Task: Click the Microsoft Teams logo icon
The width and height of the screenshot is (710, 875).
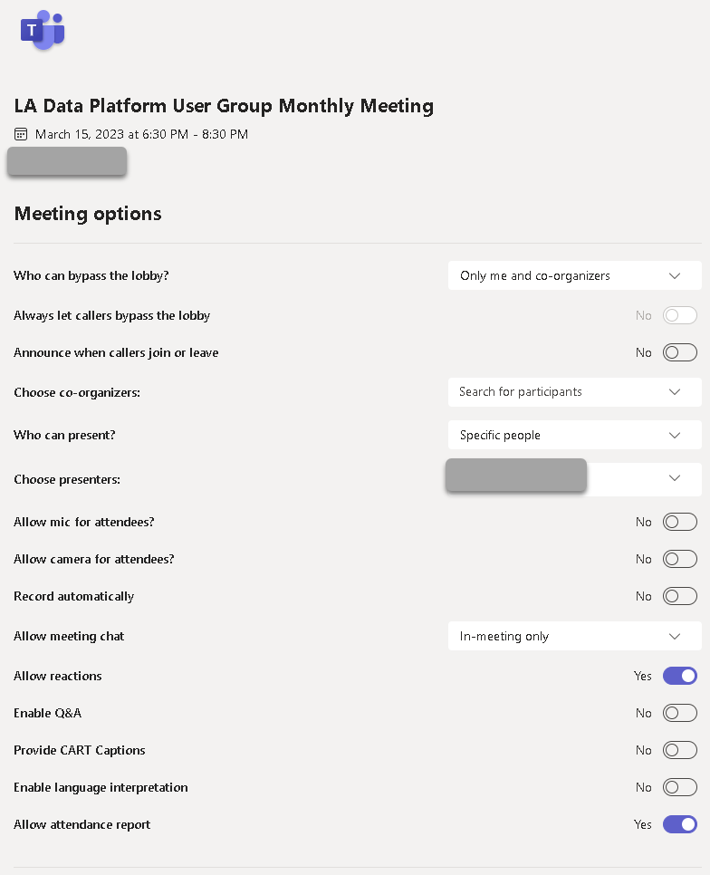Action: click(x=41, y=30)
